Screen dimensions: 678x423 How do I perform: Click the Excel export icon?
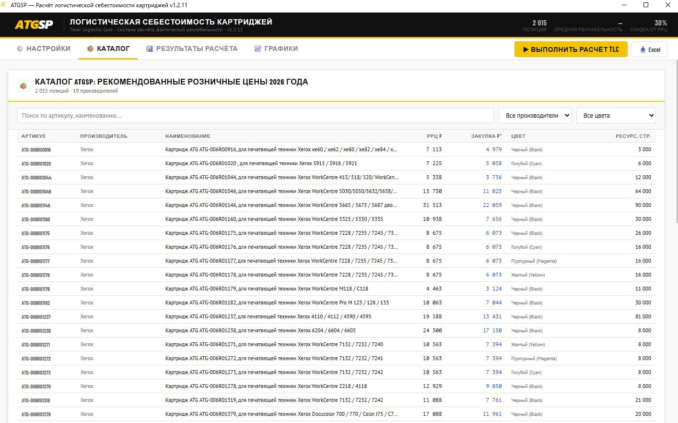tap(643, 49)
